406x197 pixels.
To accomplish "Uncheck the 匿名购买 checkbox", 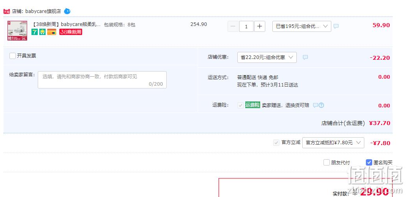I will pyautogui.click(x=369, y=162).
